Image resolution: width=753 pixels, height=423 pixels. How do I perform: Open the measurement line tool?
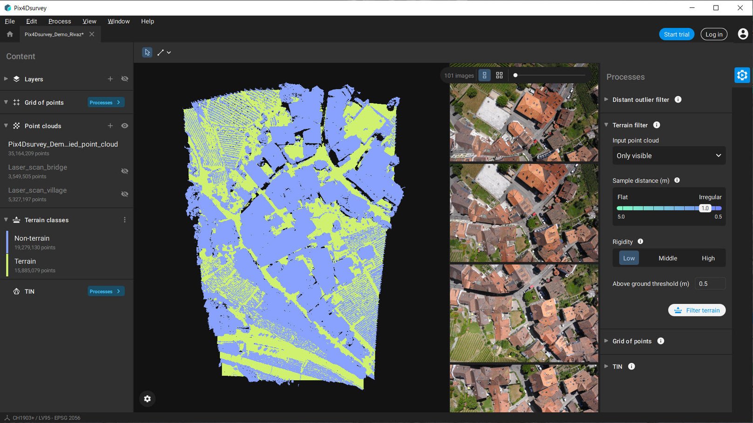pyautogui.click(x=161, y=52)
